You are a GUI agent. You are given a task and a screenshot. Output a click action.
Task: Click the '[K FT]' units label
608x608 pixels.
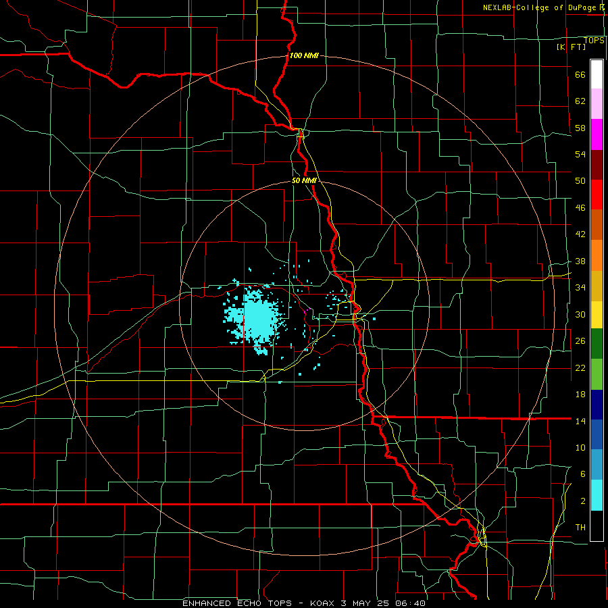pos(571,47)
